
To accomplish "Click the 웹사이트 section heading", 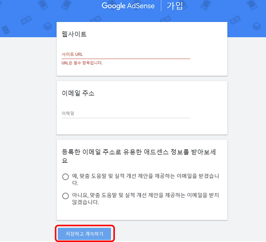I will pyautogui.click(x=74, y=34).
